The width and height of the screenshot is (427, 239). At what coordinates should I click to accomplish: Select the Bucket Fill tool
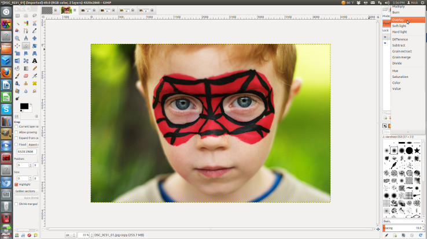tap(17, 69)
